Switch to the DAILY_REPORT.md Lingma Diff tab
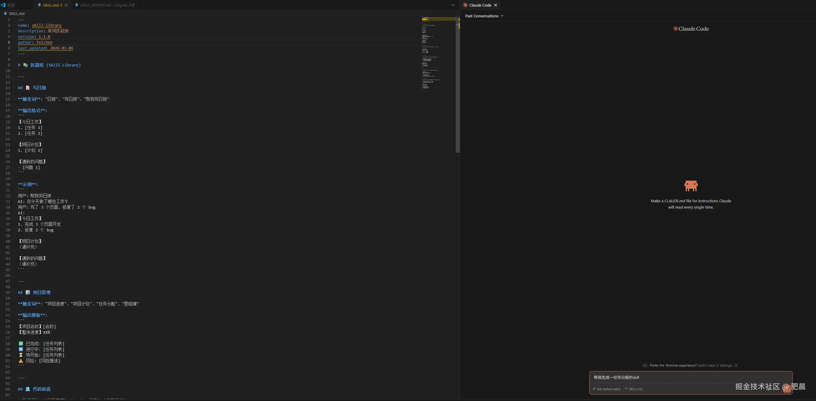Screen dimensions: 816x401 click(x=107, y=5)
